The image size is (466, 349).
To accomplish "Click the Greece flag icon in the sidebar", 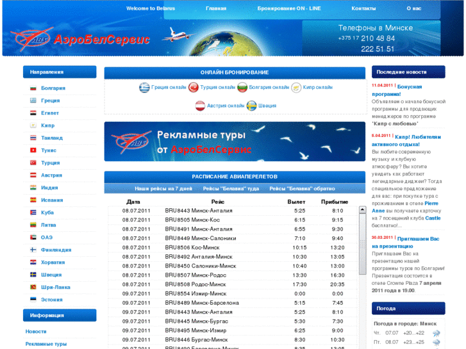I will 33,101.
